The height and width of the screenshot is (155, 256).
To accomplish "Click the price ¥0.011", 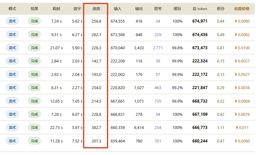I will tap(242, 127).
